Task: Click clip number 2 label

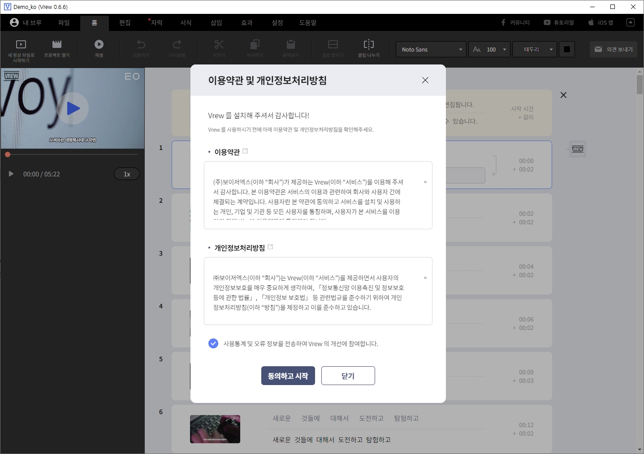Action: tap(161, 200)
